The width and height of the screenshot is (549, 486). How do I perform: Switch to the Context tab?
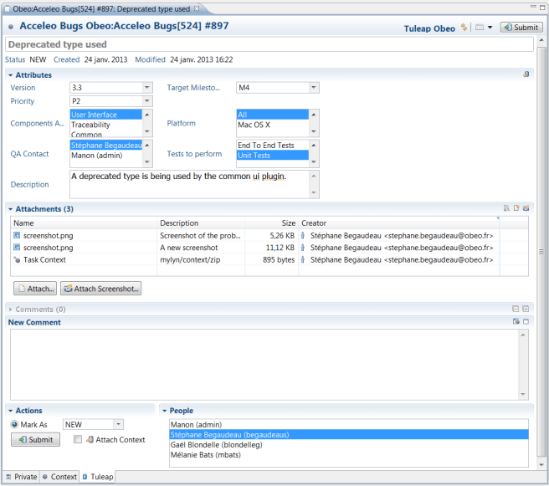coord(59,477)
